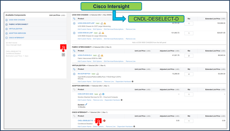Screen dimensions: 230x131
Task: Add CNDL-DESELECT-D using the plus button
Action: pyautogui.click(x=63, y=55)
